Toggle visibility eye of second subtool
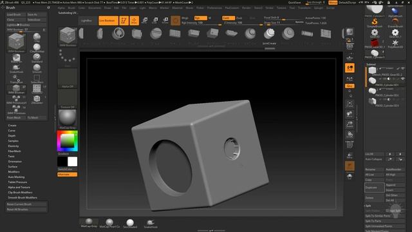 pos(402,79)
